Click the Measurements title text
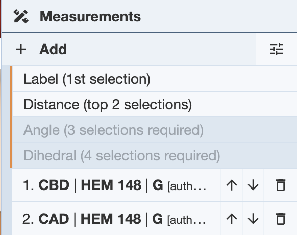Viewport: 297px width, 235px height. [x=90, y=16]
